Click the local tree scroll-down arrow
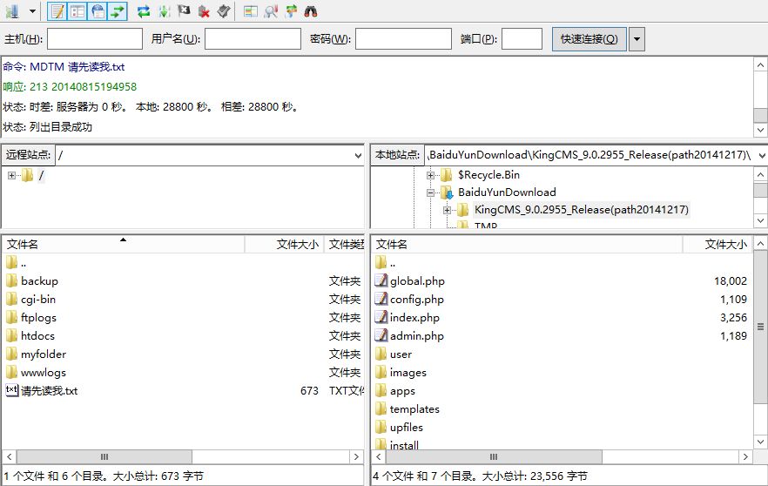 coord(760,221)
